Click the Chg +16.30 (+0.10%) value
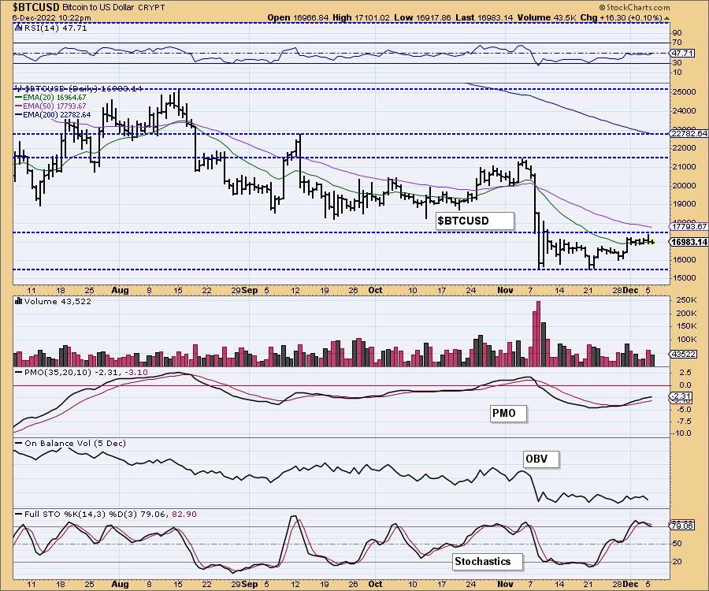This screenshot has width=709, height=591. click(x=622, y=17)
